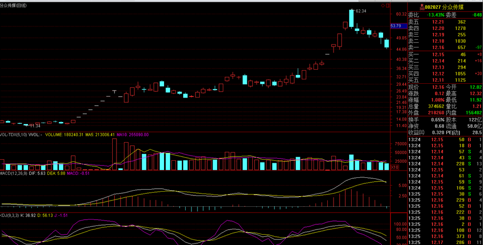The width and height of the screenshot is (483, 245).
Task: Select the 买二 12.14 bid row
Action: pyautogui.click(x=445, y=61)
